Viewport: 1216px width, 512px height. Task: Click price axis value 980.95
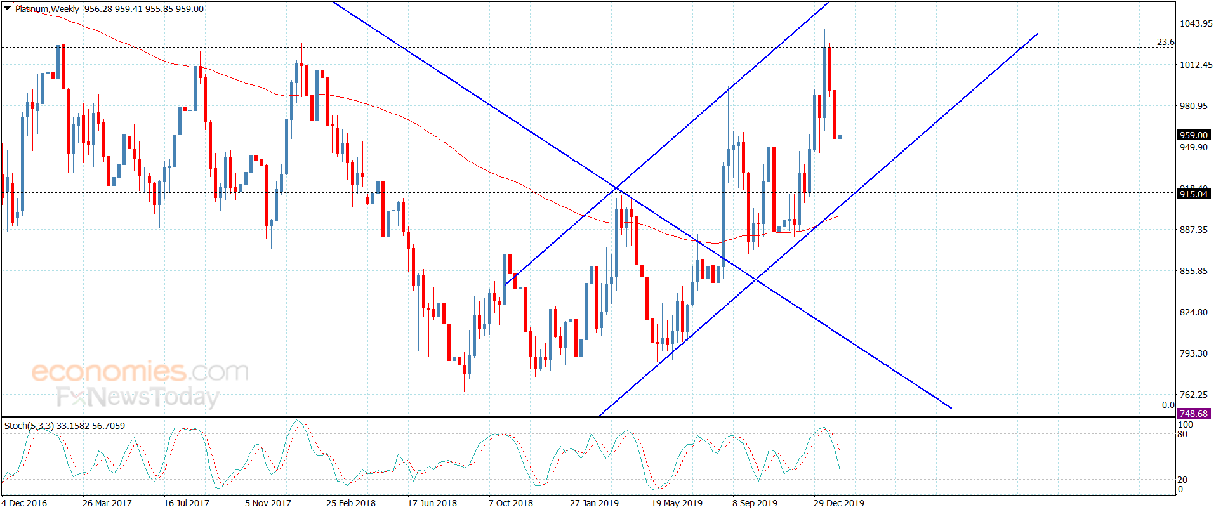(x=1193, y=106)
